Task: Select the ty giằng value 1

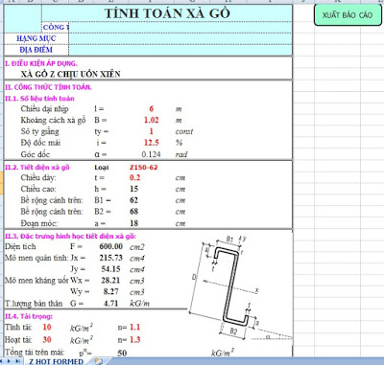Action: [152, 131]
